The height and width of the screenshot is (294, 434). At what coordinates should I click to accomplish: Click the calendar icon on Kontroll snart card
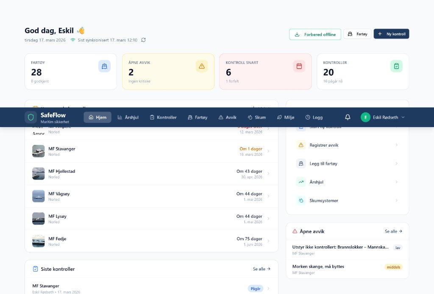(x=299, y=66)
